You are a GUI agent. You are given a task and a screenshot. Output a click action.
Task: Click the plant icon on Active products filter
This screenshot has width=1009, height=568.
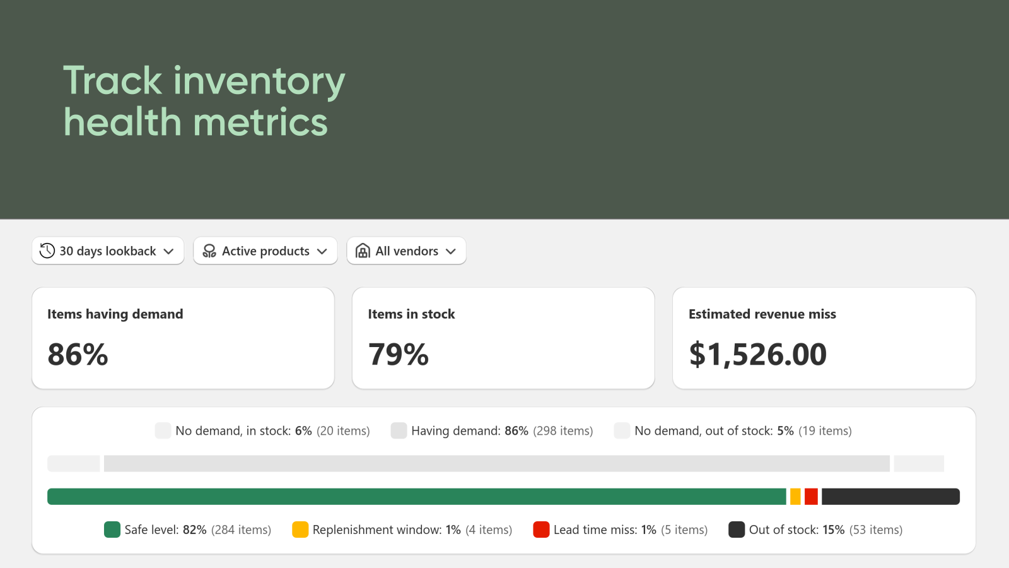(208, 251)
